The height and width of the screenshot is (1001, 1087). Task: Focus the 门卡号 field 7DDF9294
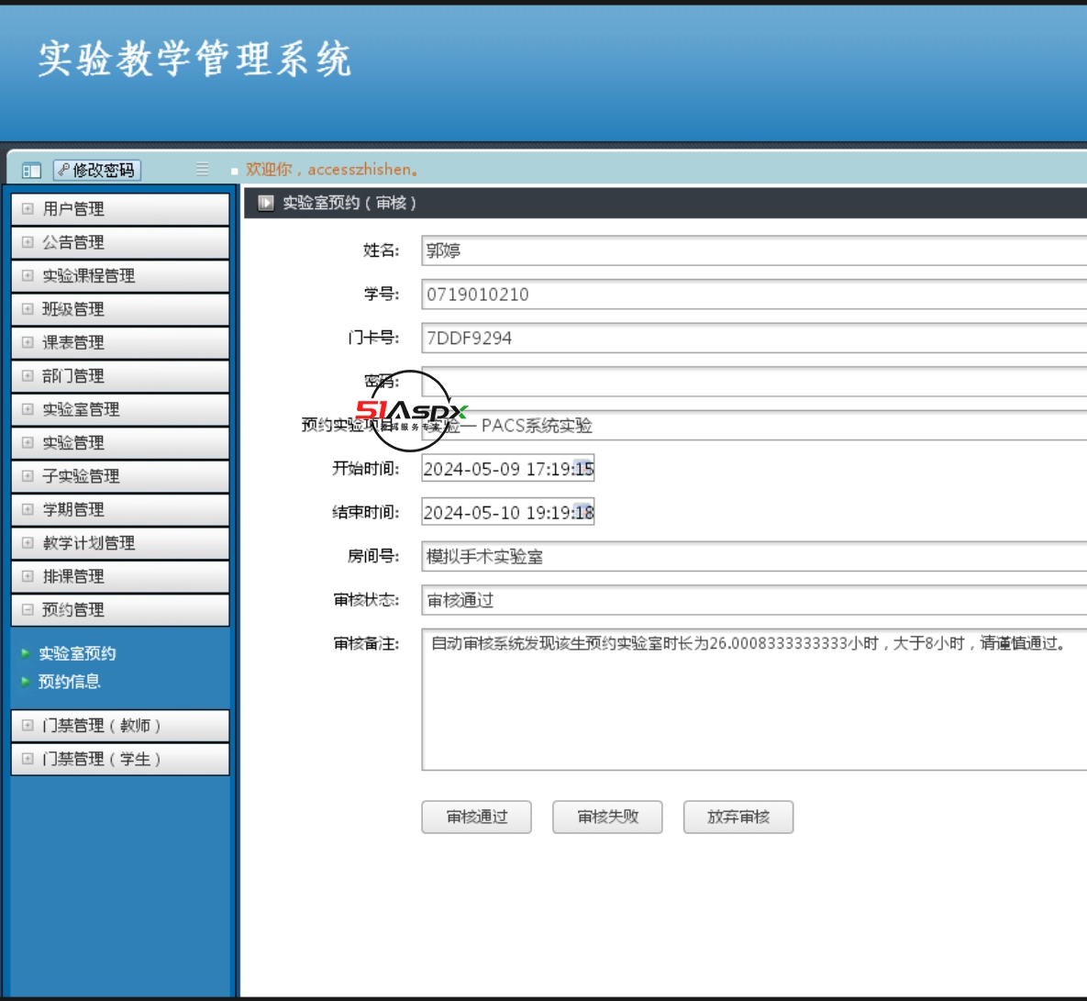(754, 338)
